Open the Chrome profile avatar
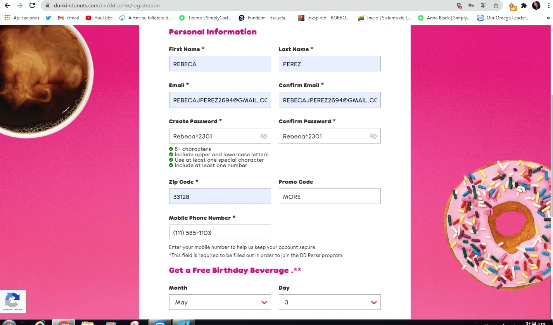Screen dimensions: 553x325 click(536, 5)
